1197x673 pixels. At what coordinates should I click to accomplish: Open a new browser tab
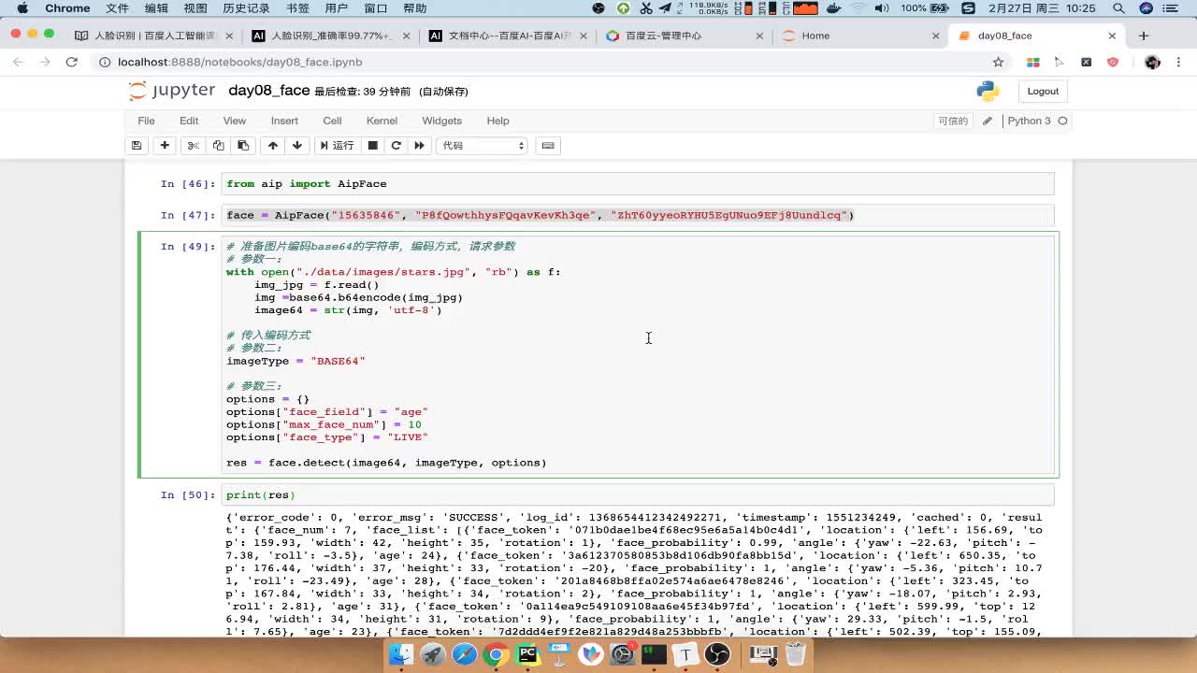click(x=1144, y=36)
